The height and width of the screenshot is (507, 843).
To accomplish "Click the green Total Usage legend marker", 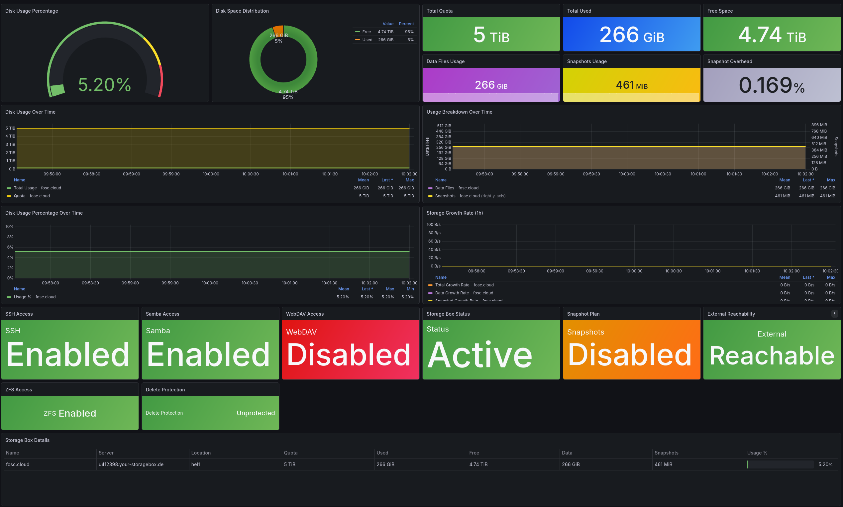I will (x=8, y=188).
